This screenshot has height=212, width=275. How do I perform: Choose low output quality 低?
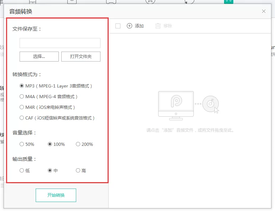click(22, 170)
